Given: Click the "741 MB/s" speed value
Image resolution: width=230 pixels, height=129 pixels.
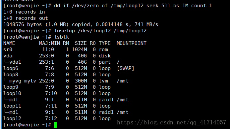Looking at the screenshot, I should pyautogui.click(x=146, y=24).
